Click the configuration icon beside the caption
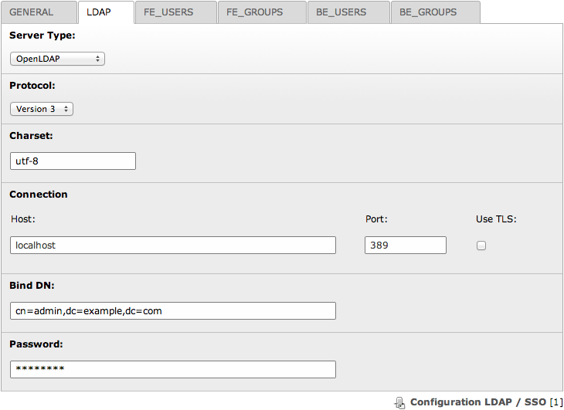The image size is (564, 410). pyautogui.click(x=399, y=402)
